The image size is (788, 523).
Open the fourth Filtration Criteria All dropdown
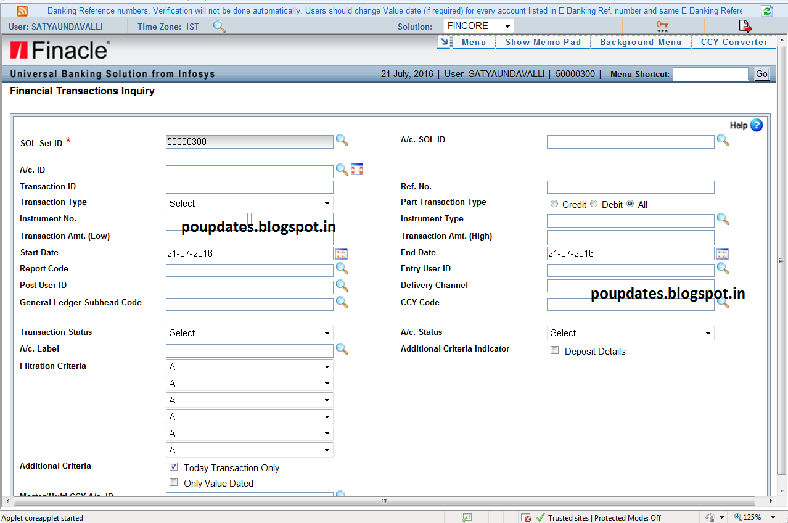tap(250, 417)
